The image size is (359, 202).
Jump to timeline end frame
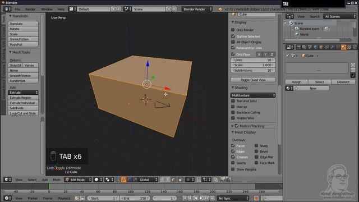(x=212, y=198)
